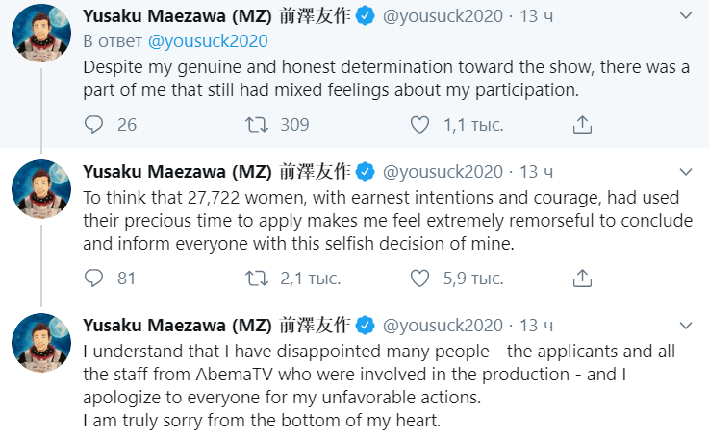Retweet the tweet with 2,1 тыс. retweets
The image size is (709, 437).
point(257,279)
